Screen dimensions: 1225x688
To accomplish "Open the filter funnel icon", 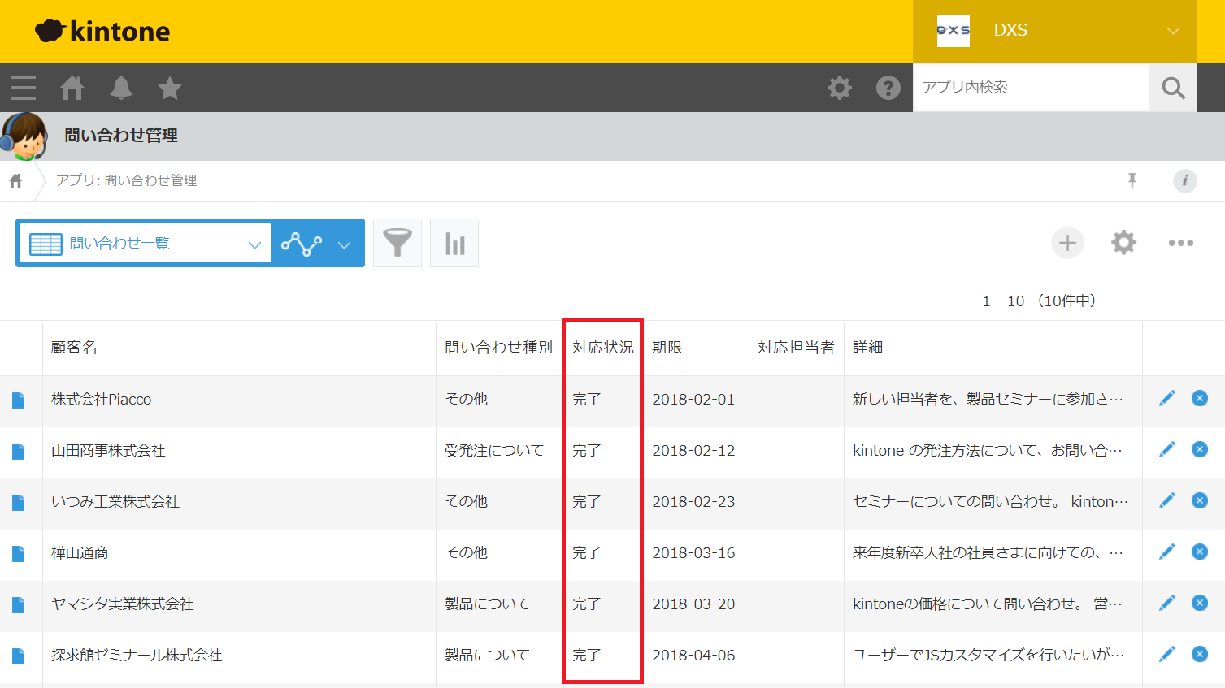I will click(397, 243).
